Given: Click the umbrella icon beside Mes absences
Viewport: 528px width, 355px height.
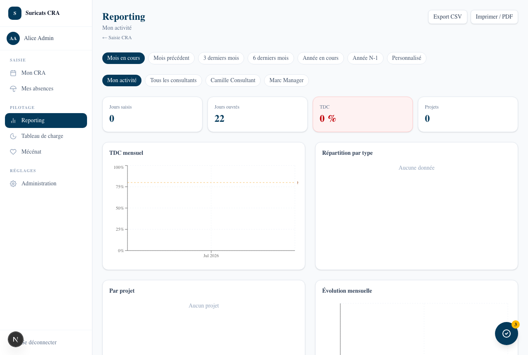Looking at the screenshot, I should pos(13,89).
